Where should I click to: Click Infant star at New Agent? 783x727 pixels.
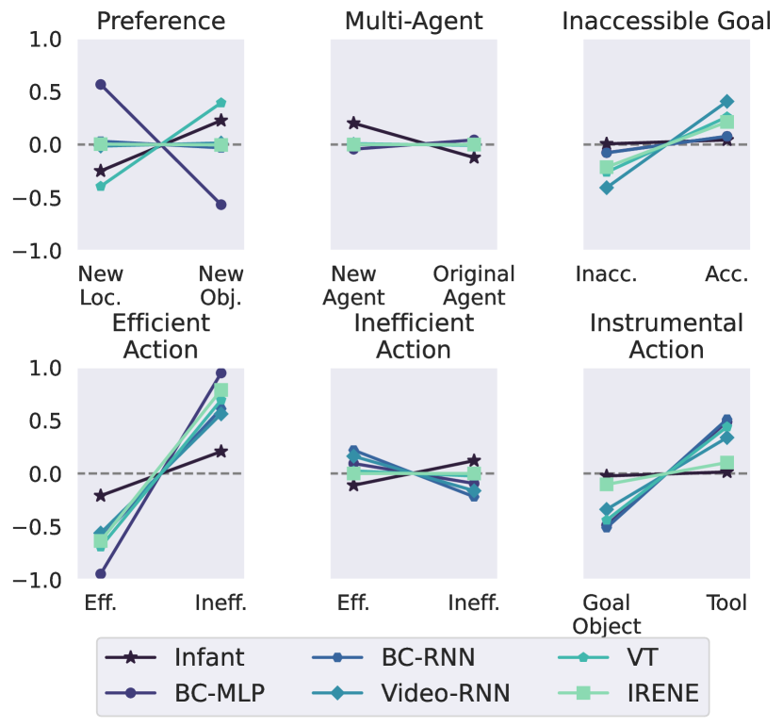pyautogui.click(x=352, y=123)
